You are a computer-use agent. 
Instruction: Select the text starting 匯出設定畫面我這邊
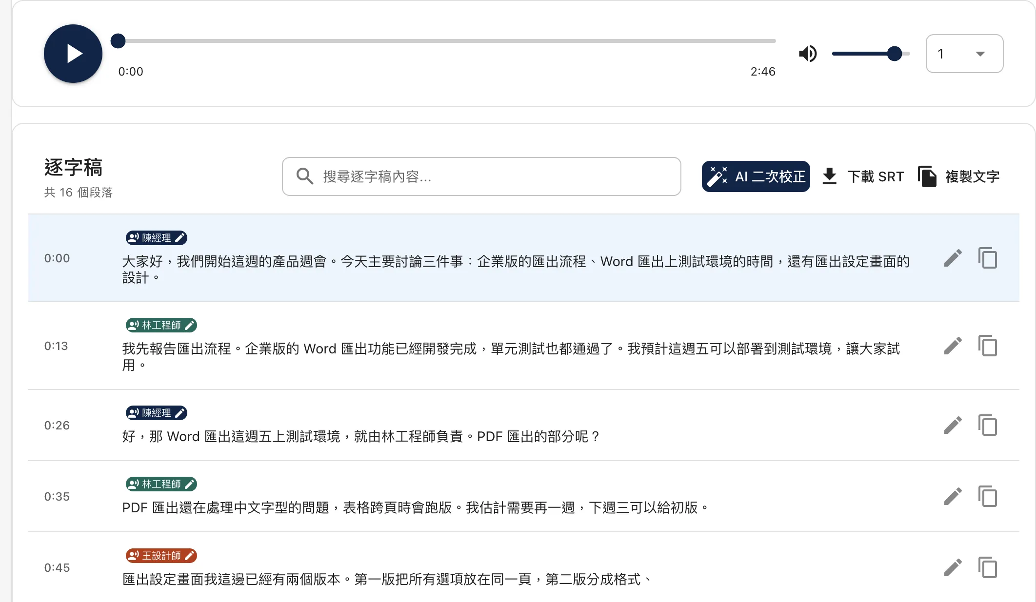pyautogui.click(x=387, y=580)
